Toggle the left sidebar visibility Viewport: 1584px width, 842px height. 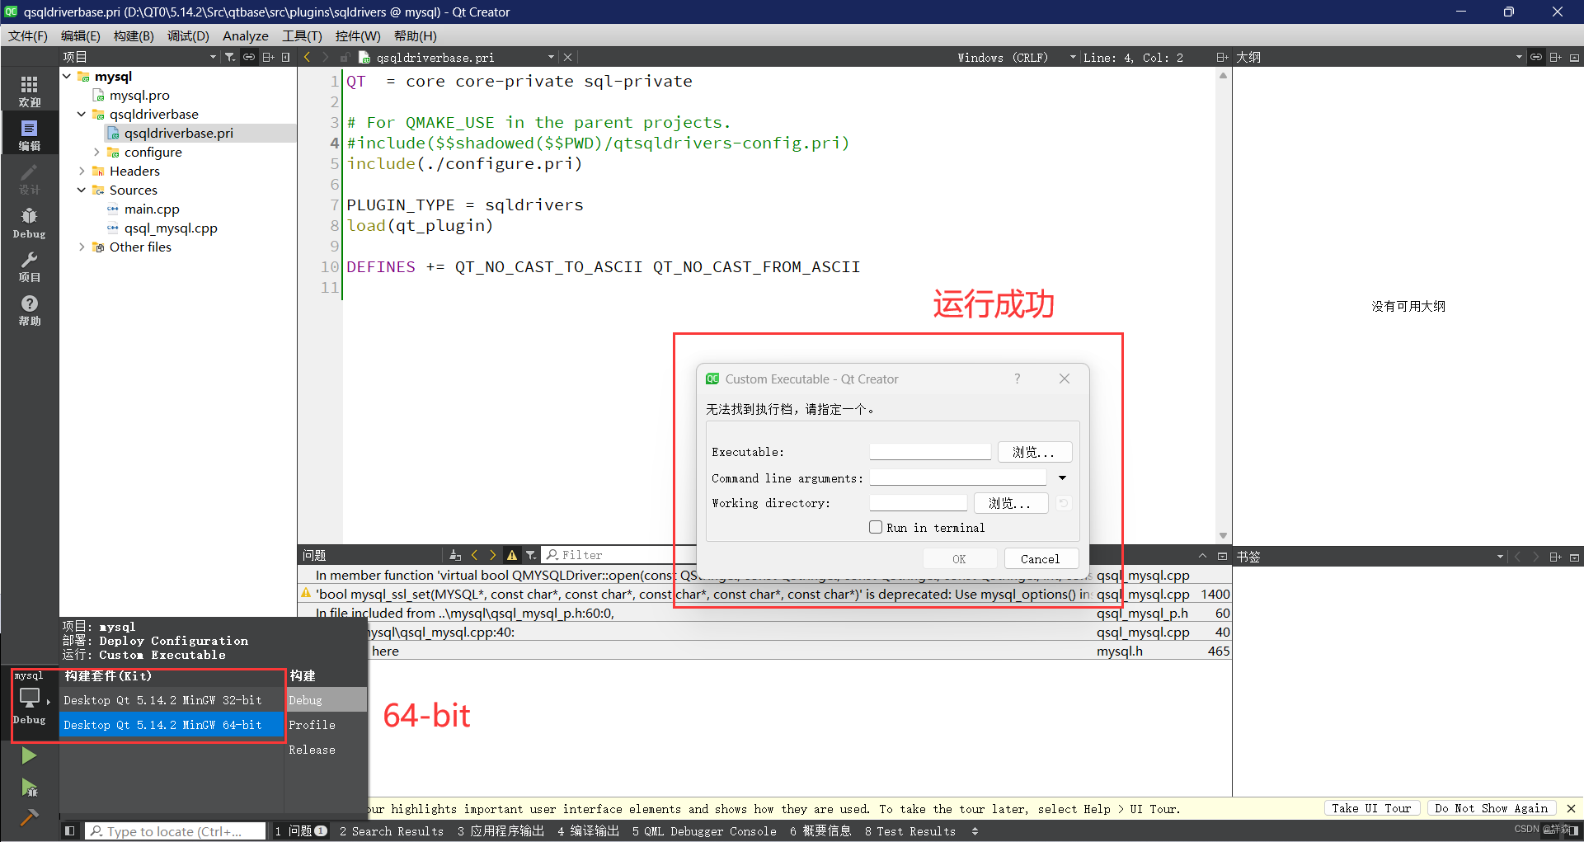(70, 830)
